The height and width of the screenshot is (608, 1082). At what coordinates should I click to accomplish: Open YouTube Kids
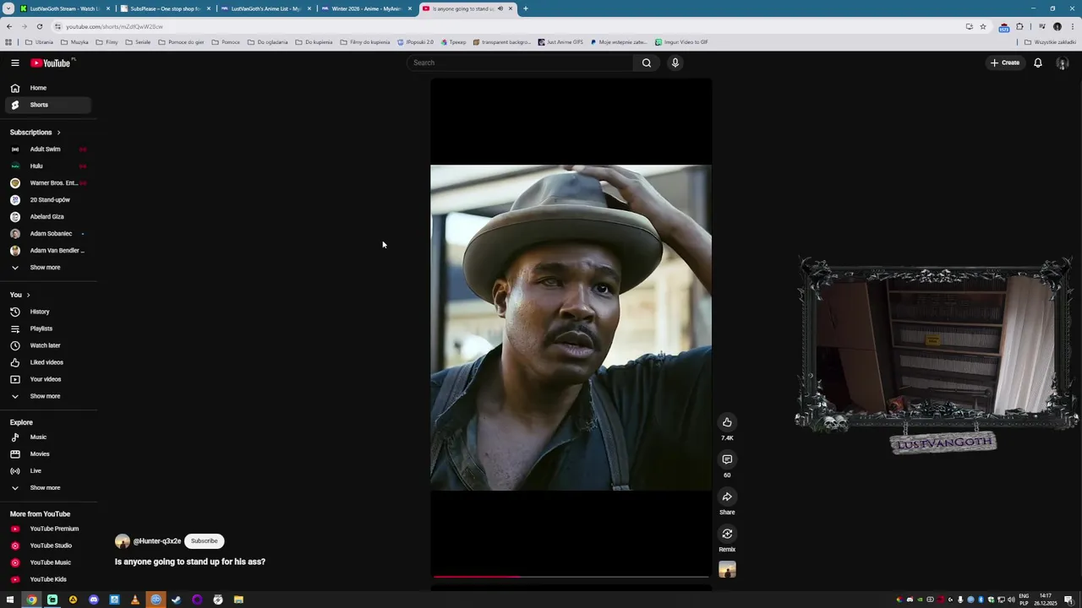48,579
